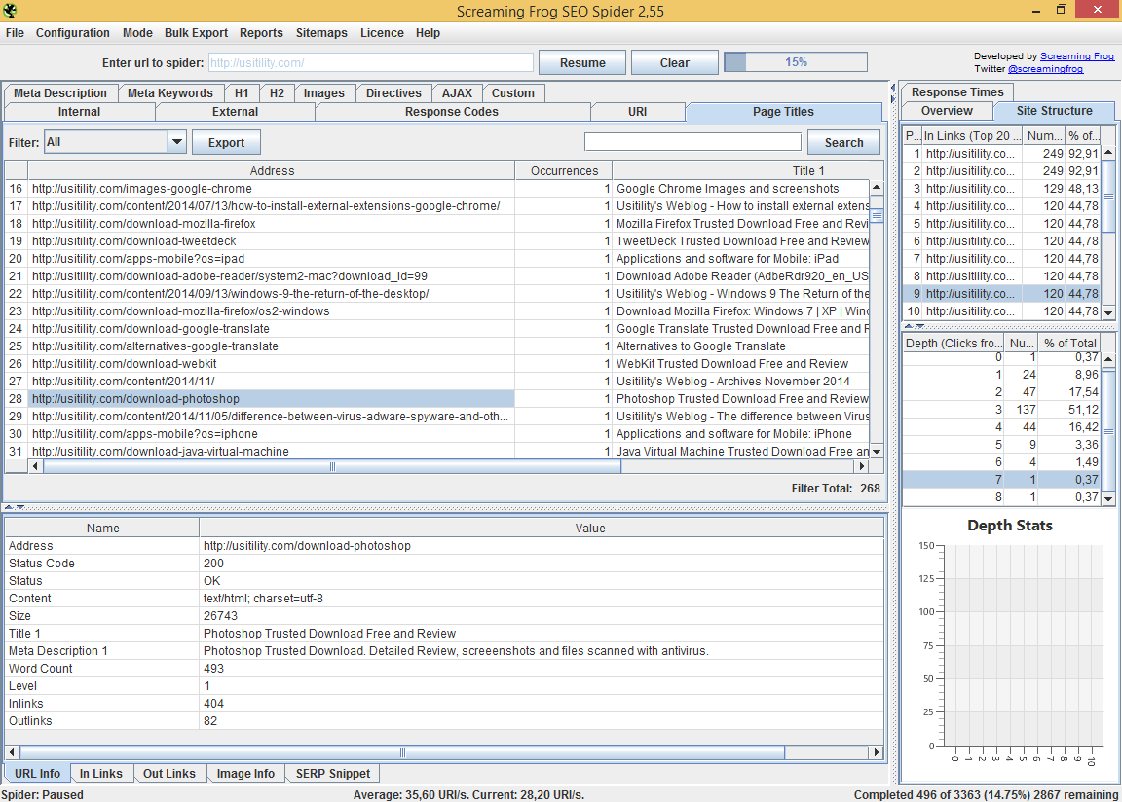
Task: Open the Configuration menu
Action: 73,33
